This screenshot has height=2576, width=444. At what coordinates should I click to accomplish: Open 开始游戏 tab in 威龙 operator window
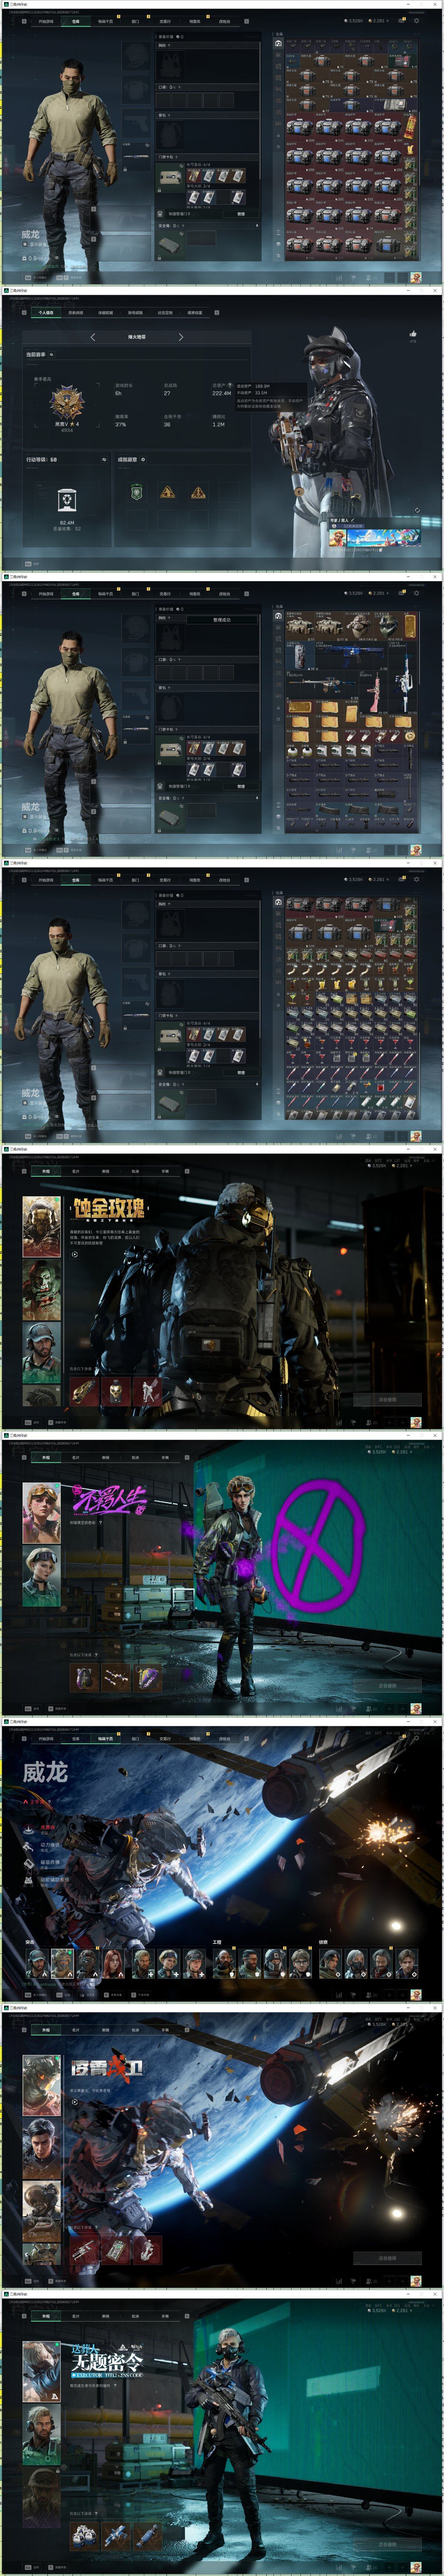(x=46, y=1739)
